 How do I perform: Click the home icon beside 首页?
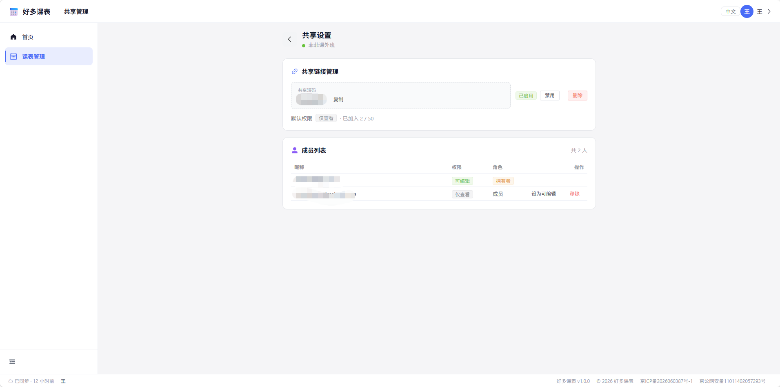[x=13, y=37]
